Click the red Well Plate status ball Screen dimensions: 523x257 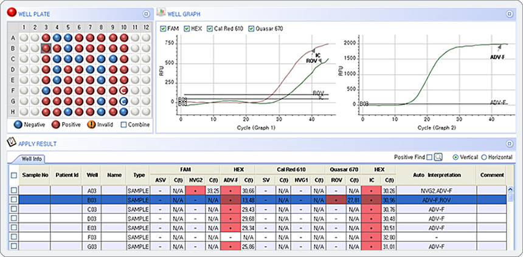11,13
